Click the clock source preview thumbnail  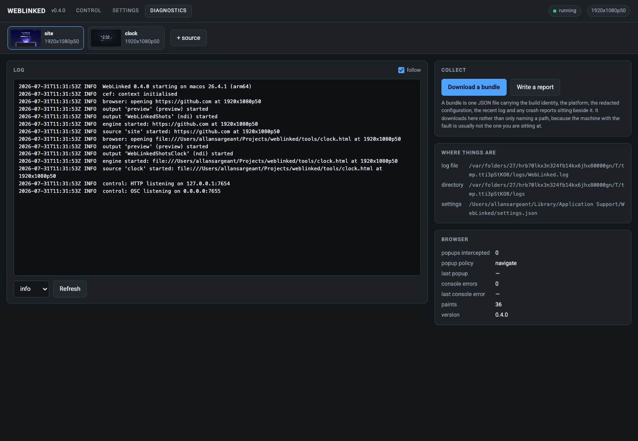pyautogui.click(x=106, y=38)
